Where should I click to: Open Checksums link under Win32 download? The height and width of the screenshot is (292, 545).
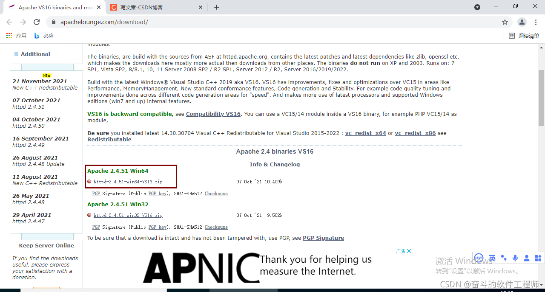pyautogui.click(x=216, y=227)
